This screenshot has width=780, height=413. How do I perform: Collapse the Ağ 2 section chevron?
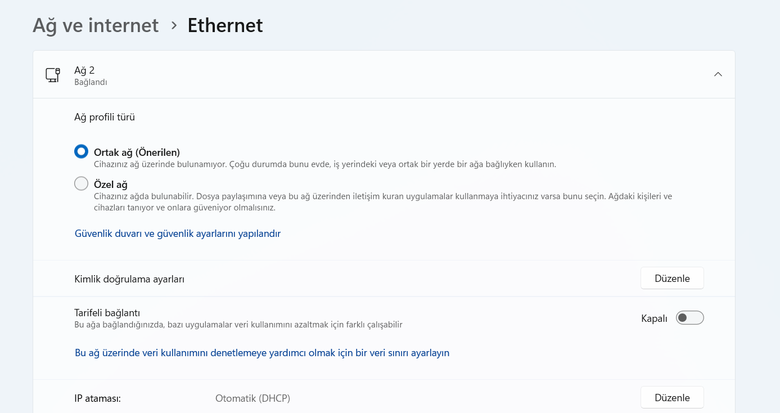[718, 74]
